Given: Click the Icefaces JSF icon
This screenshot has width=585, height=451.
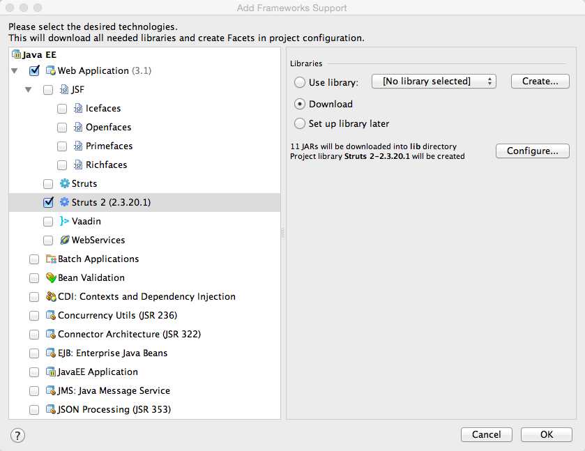Looking at the screenshot, I should (x=78, y=109).
